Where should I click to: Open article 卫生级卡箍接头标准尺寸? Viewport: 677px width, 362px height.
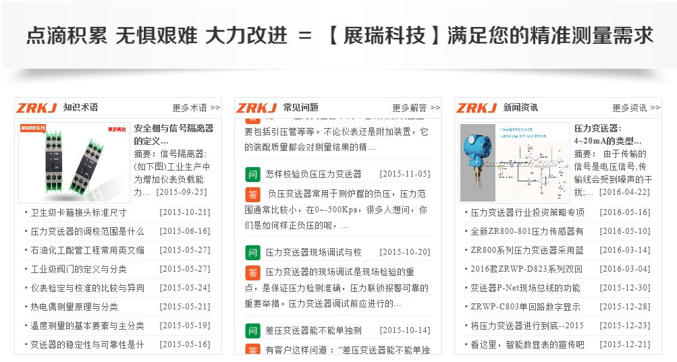(x=78, y=212)
